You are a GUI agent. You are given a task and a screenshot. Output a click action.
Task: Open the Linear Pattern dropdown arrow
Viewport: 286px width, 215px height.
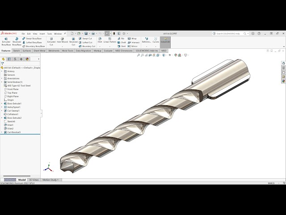pyautogui.click(x=110, y=47)
